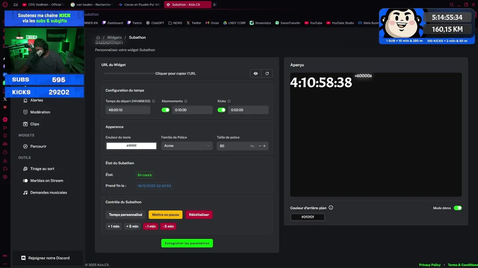
Task: Open Streamlabs bookmark
Action: [260, 23]
